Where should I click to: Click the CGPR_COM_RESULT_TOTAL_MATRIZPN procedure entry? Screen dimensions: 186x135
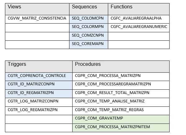112,93
